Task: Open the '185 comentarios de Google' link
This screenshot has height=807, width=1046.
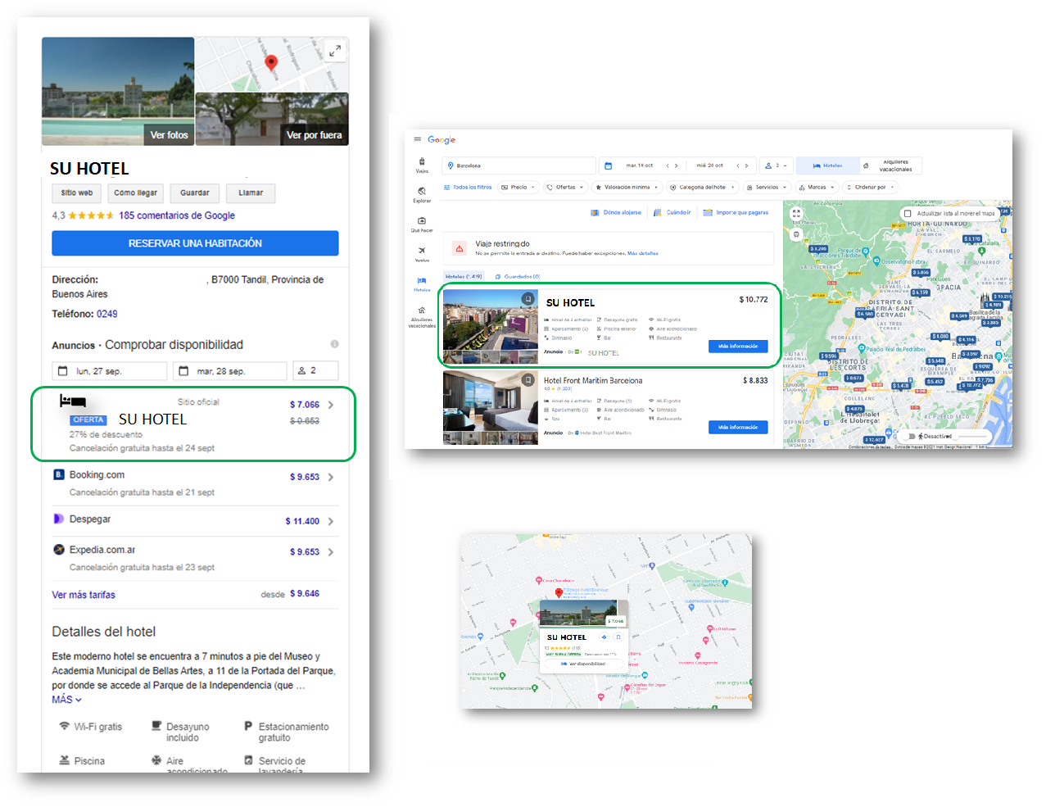Action: pyautogui.click(x=177, y=215)
